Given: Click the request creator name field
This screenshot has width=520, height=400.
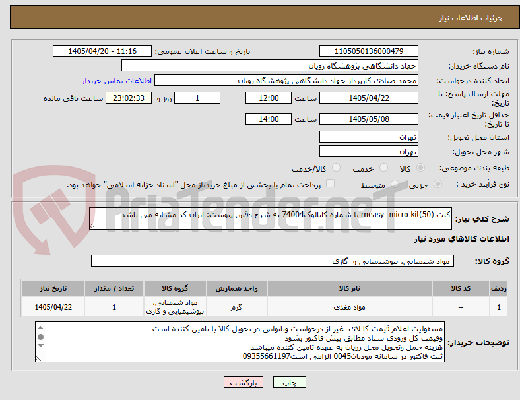Looking at the screenshot, I should click(286, 81).
